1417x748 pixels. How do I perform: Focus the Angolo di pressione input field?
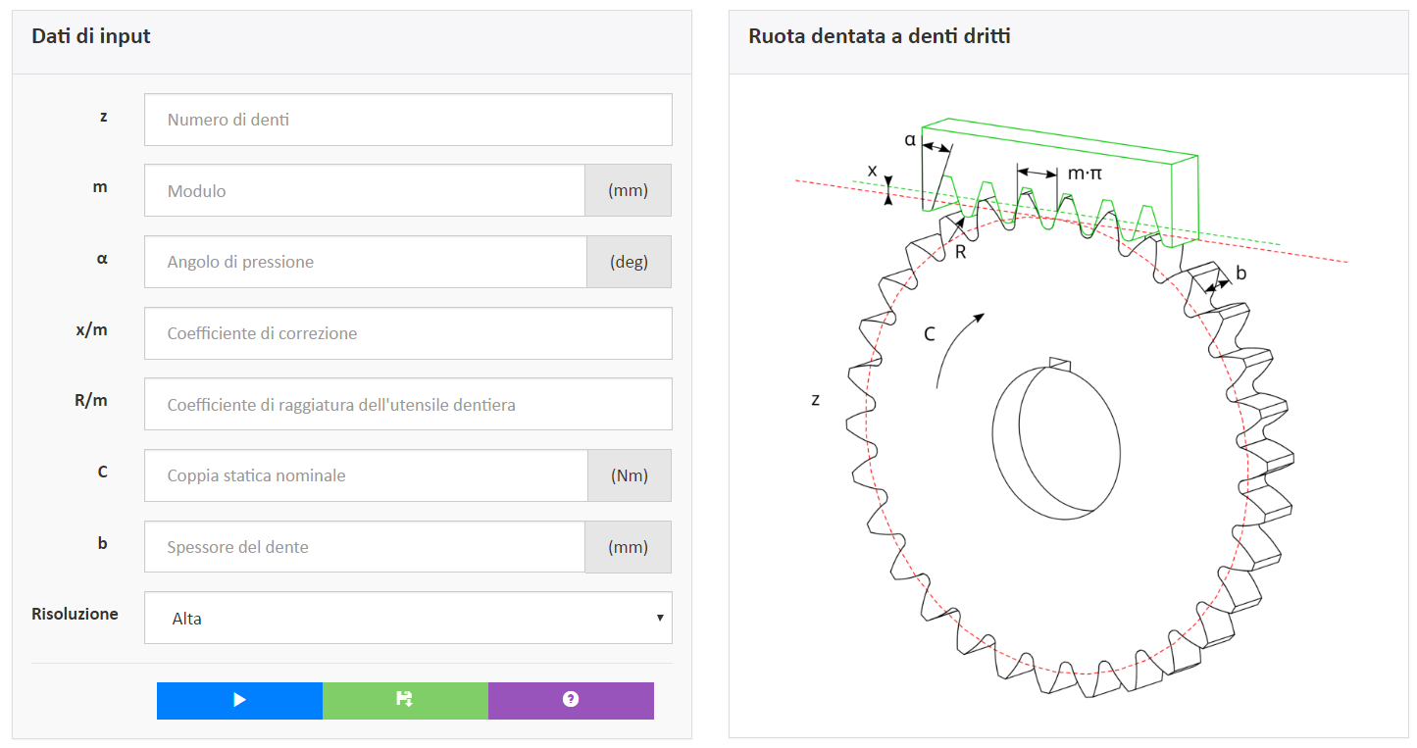[x=365, y=262]
